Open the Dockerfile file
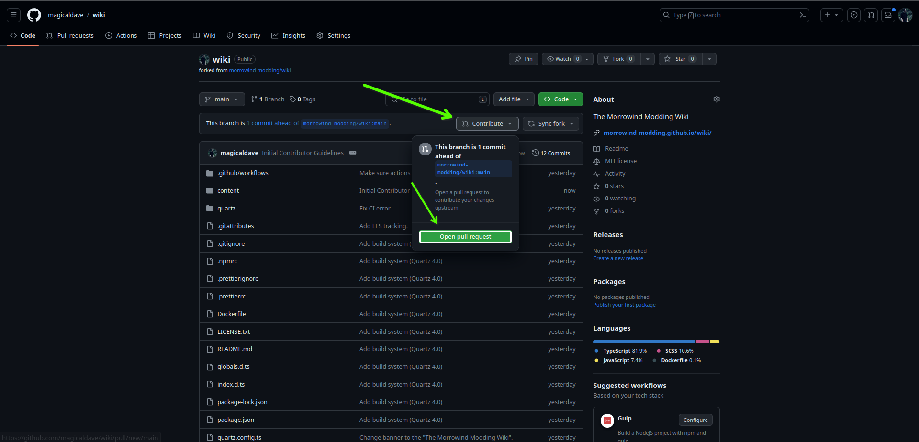 232,314
